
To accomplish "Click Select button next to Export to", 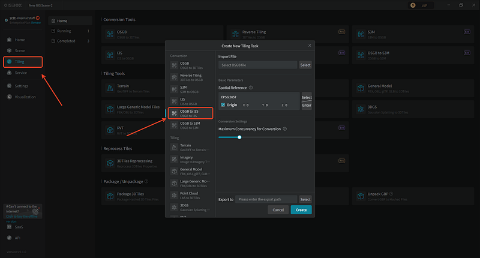I will click(x=305, y=199).
